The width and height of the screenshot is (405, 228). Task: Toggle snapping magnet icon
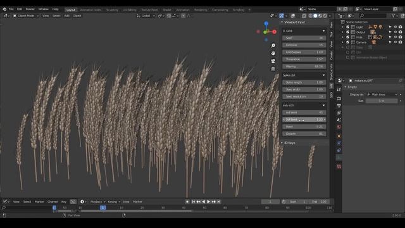(x=169, y=16)
